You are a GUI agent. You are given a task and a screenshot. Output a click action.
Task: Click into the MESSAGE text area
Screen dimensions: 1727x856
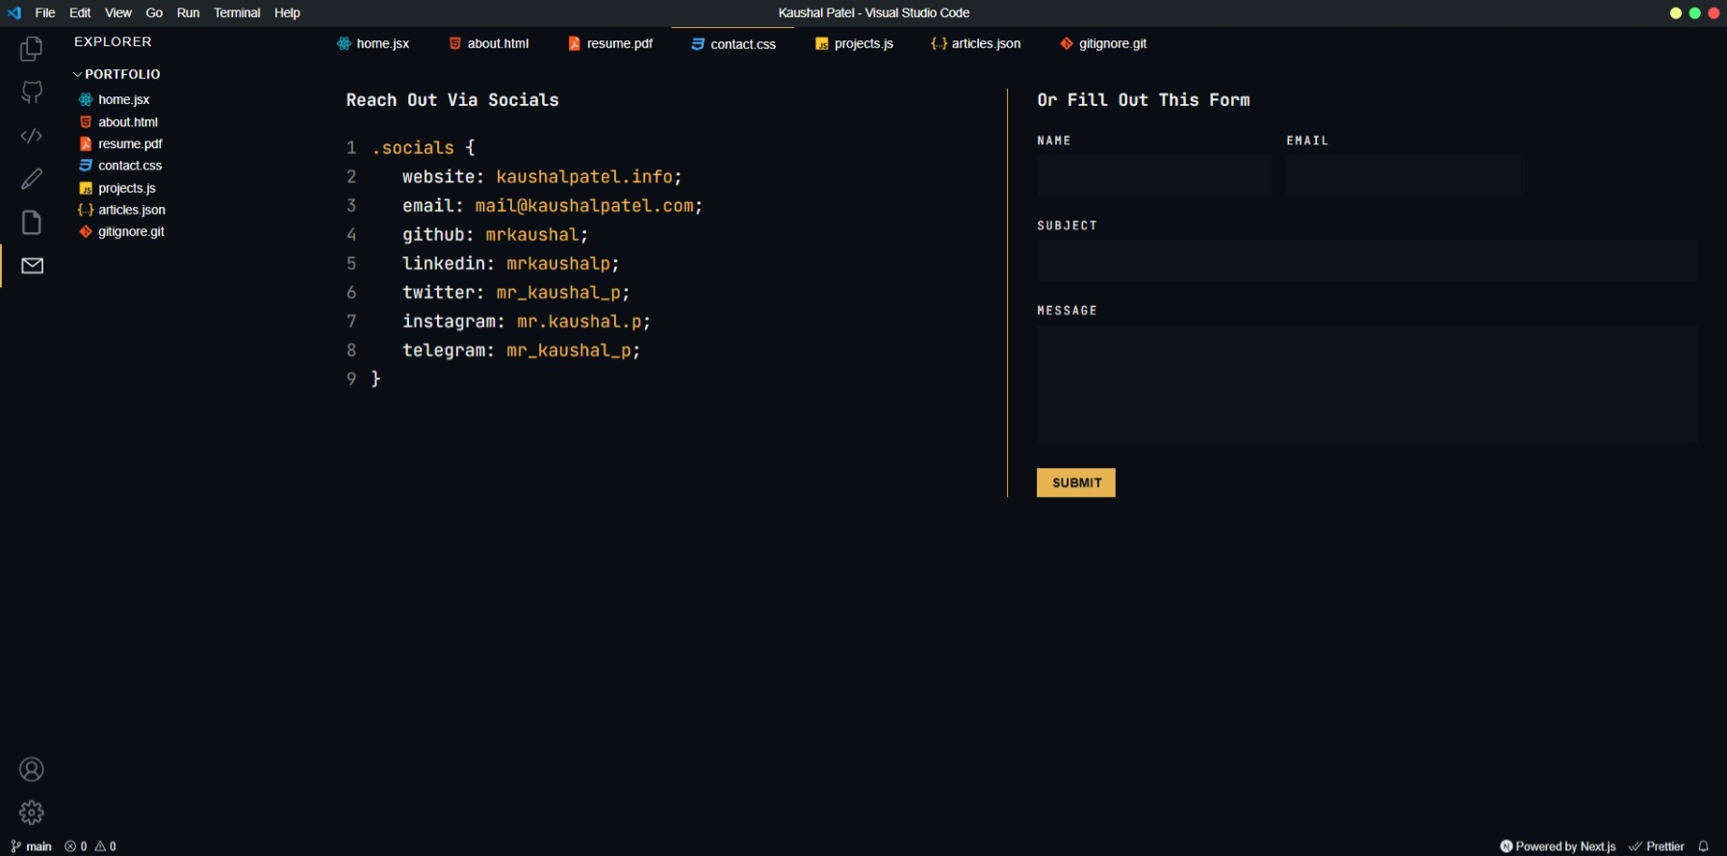click(1366, 383)
